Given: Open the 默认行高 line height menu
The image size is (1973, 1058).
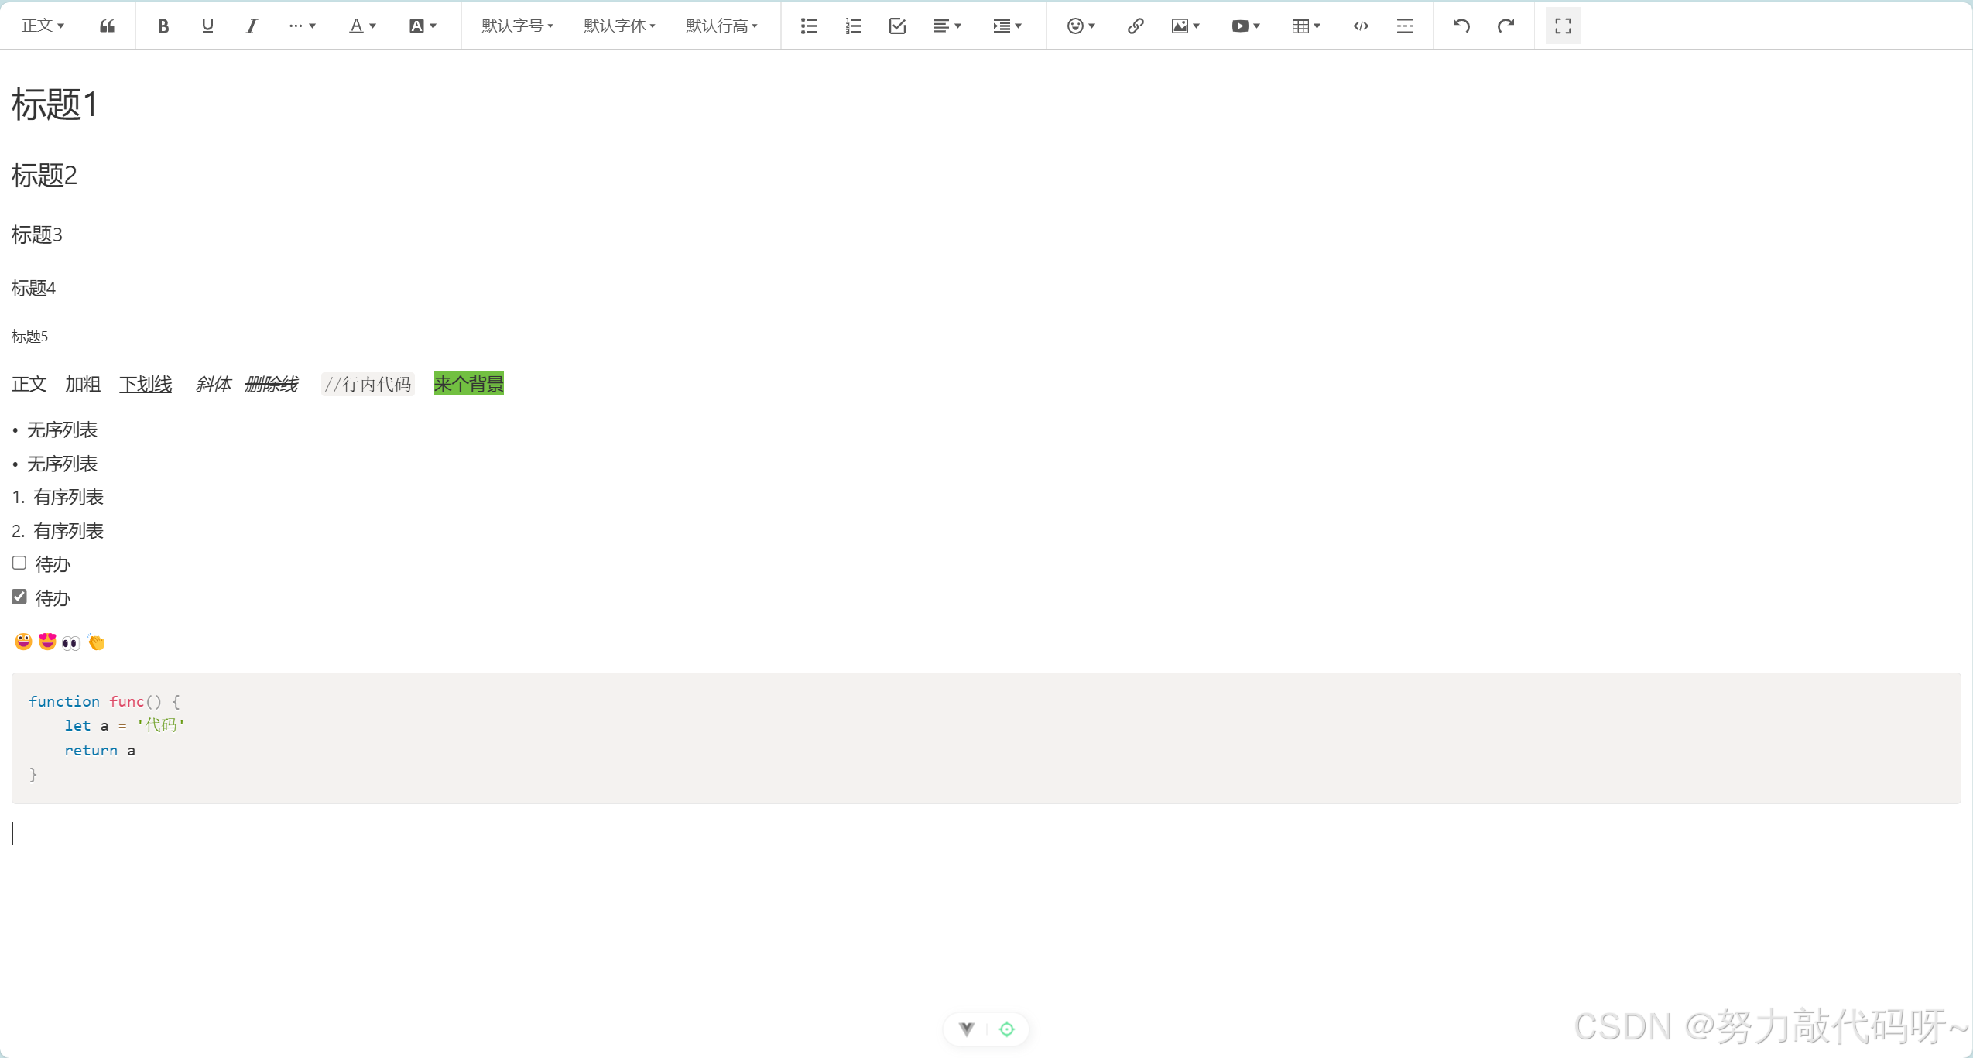Looking at the screenshot, I should coord(721,26).
